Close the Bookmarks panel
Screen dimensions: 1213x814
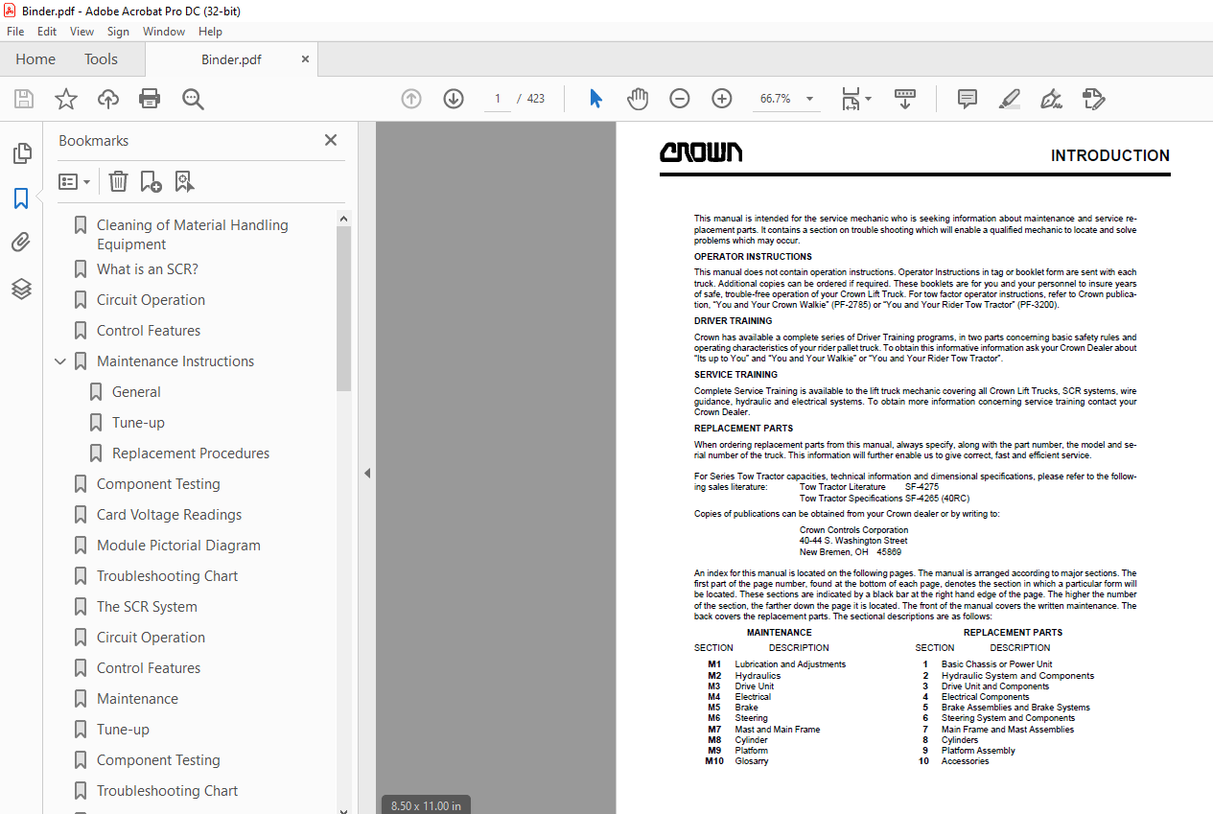[331, 140]
